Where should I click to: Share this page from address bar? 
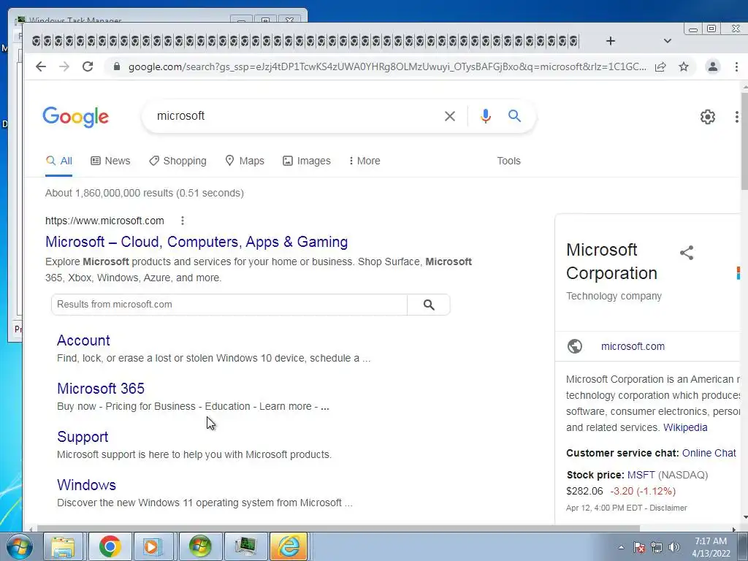coord(660,66)
